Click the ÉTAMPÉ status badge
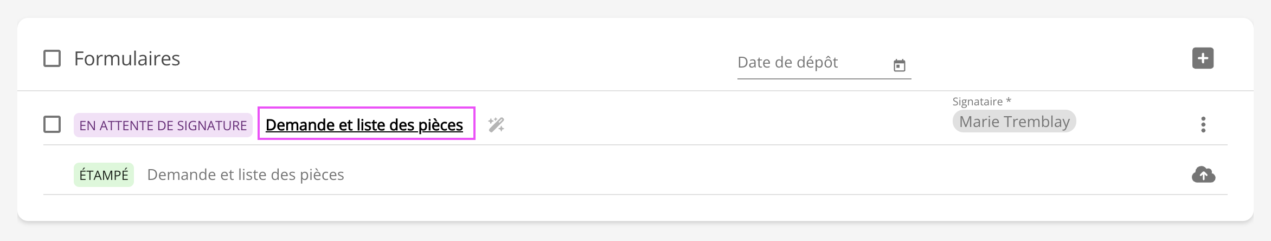Image resolution: width=1271 pixels, height=241 pixels. click(x=104, y=175)
